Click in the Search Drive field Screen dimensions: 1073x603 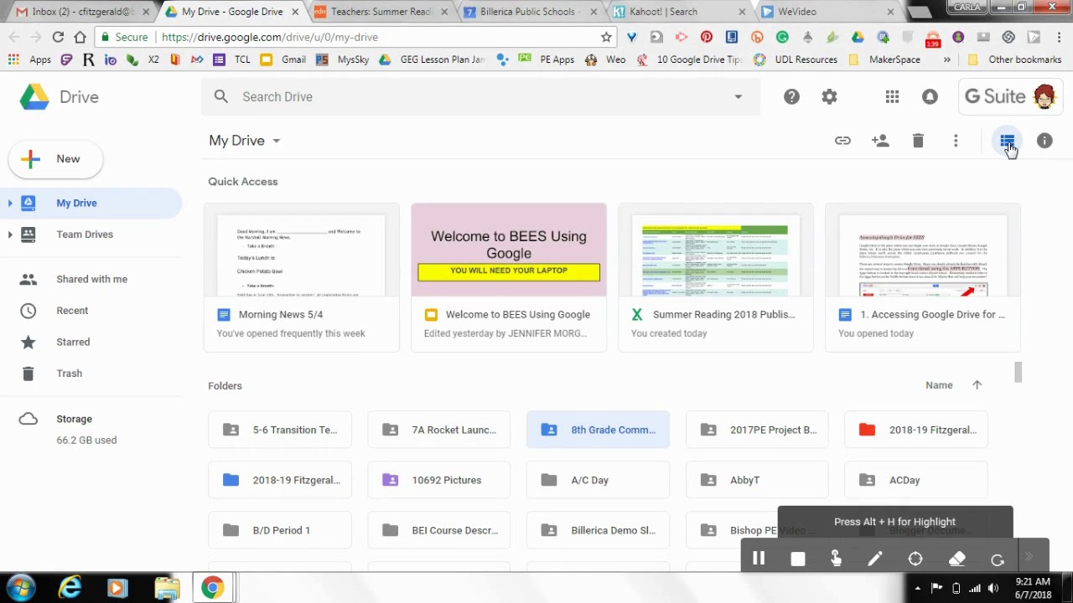(x=480, y=97)
